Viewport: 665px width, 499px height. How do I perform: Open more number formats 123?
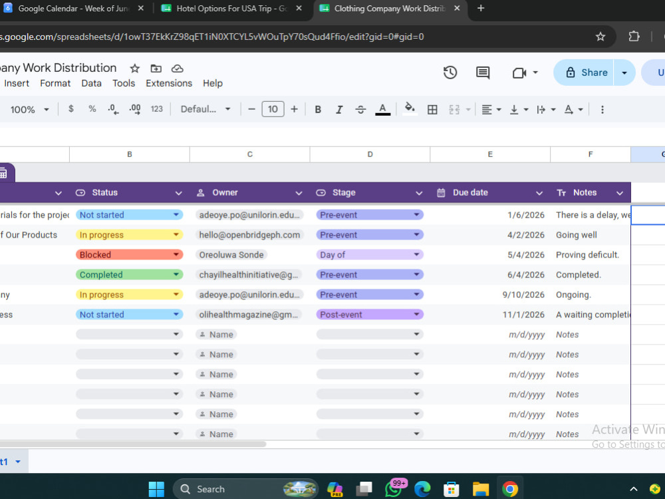click(156, 109)
